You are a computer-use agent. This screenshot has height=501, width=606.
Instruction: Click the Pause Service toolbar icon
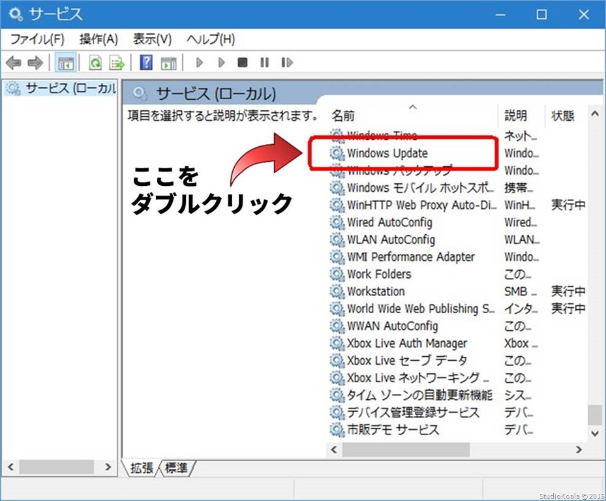pos(264,62)
